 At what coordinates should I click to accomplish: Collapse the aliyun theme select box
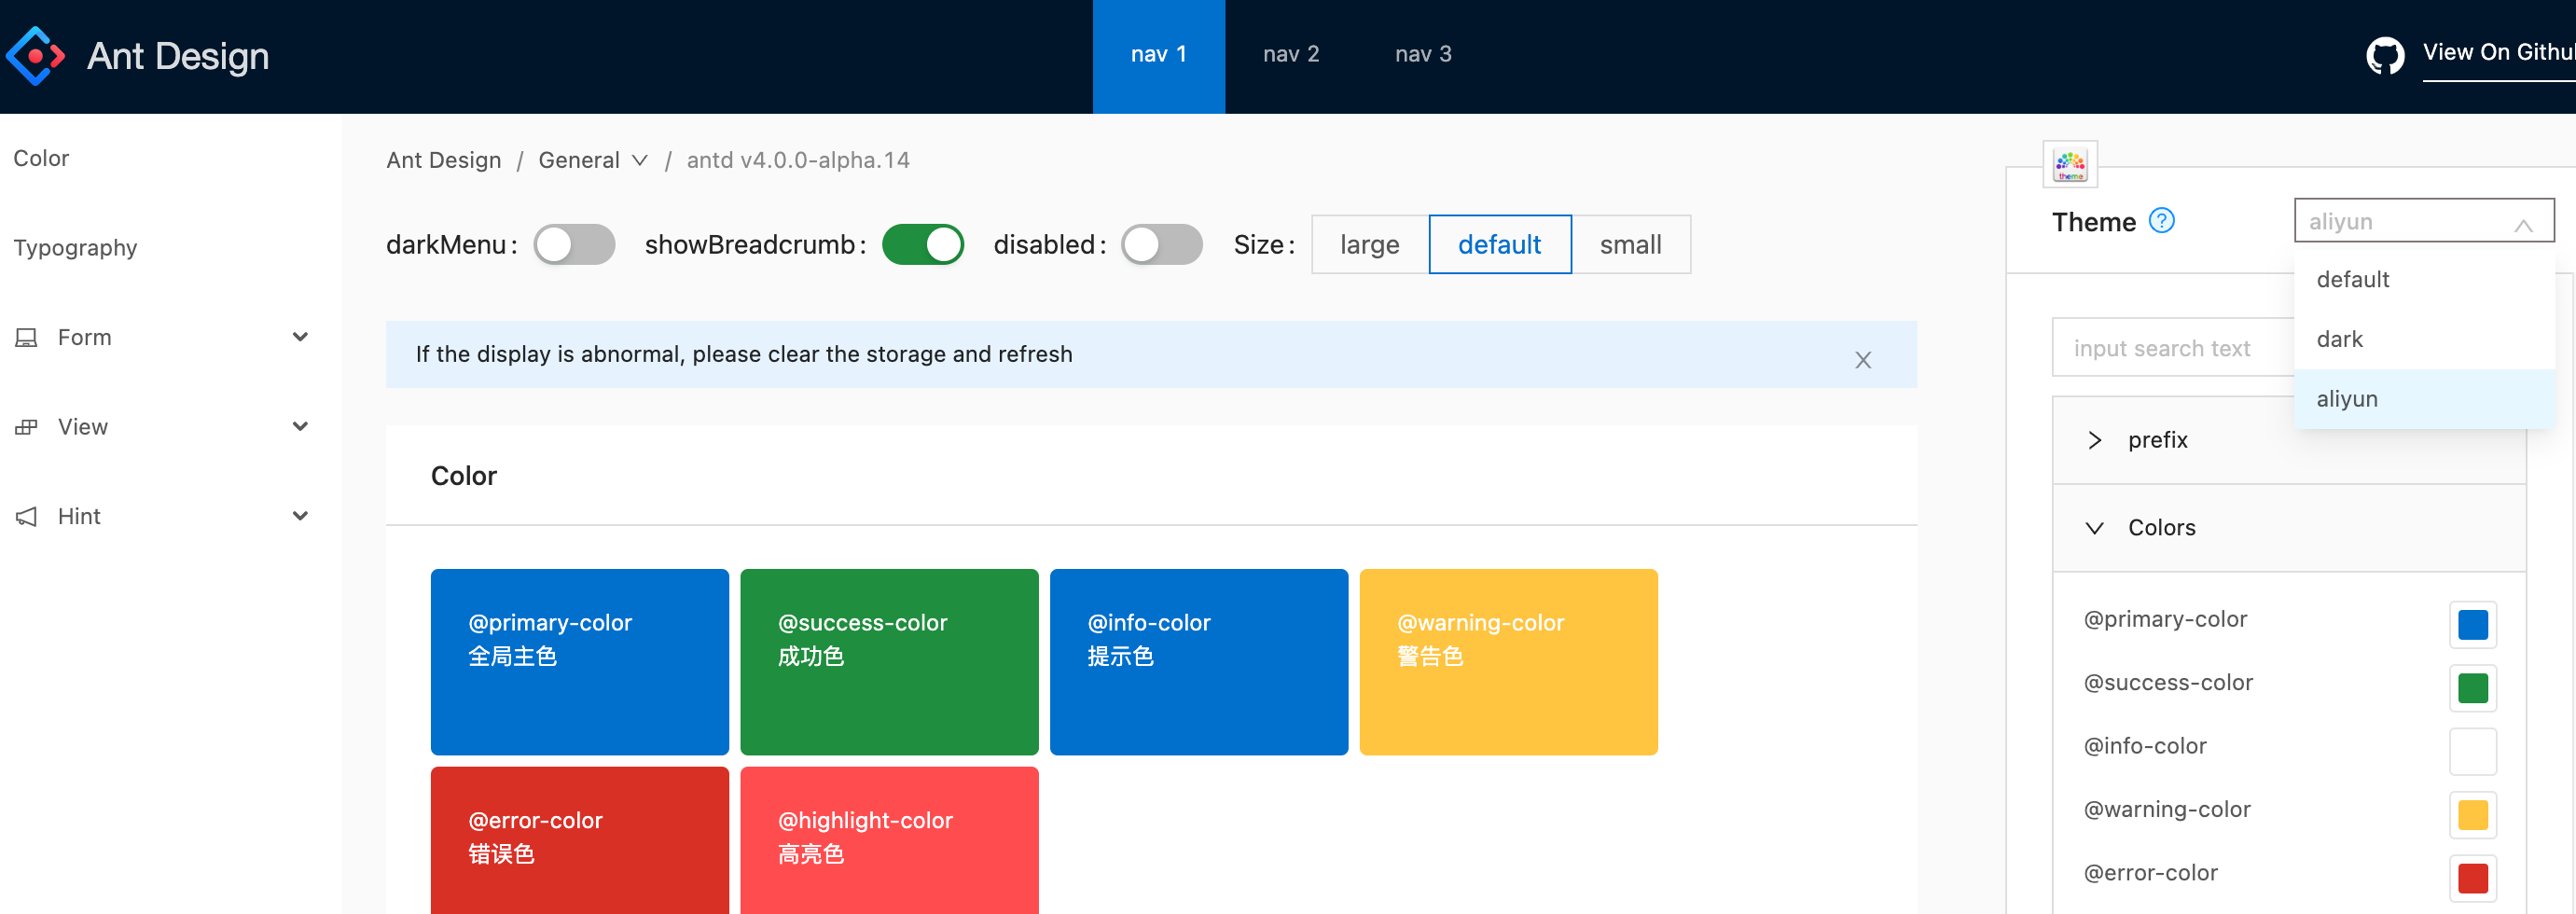(2424, 221)
